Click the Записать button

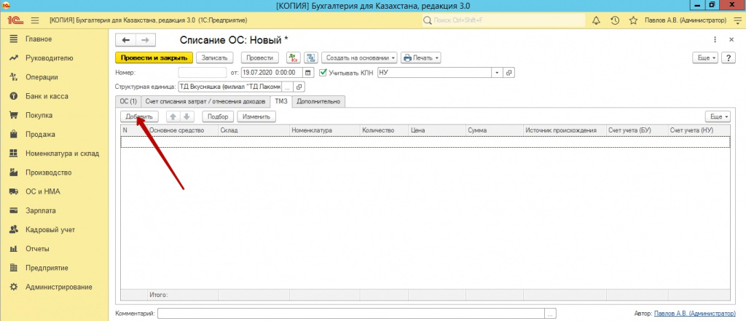pos(215,58)
